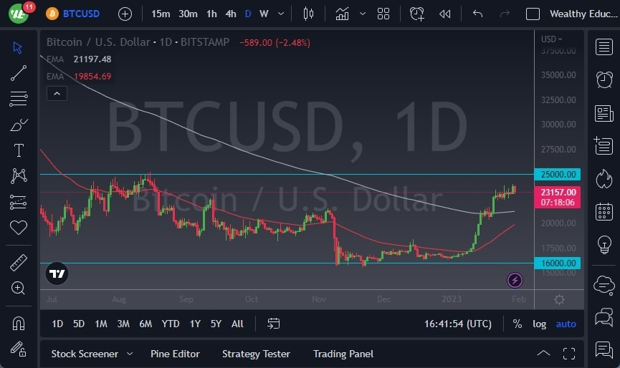Click the 16:41:54 (UTC) timezone clock

click(458, 324)
